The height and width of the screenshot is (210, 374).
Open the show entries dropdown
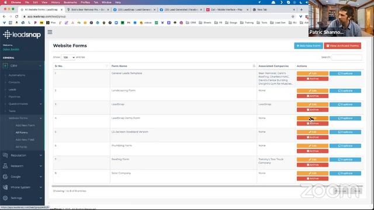tap(68, 57)
